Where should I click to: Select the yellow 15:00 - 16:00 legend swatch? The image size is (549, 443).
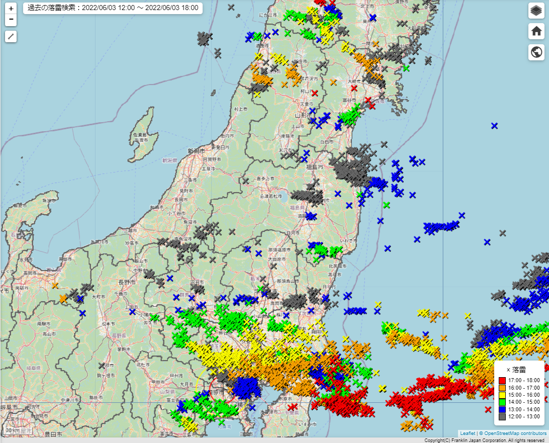coord(502,395)
